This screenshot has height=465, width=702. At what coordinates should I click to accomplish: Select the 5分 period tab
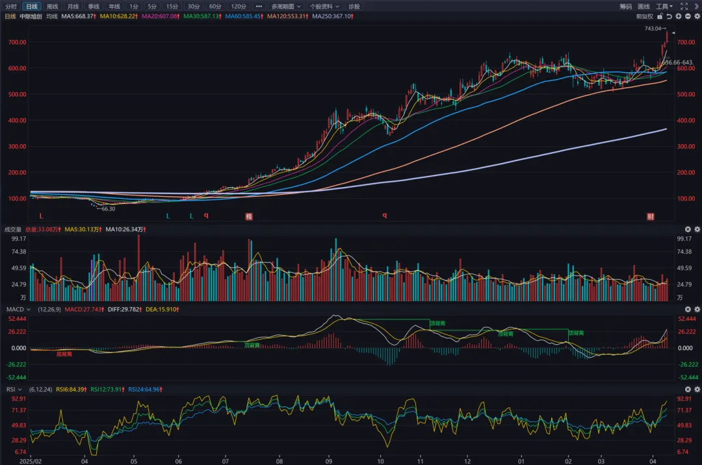click(152, 6)
